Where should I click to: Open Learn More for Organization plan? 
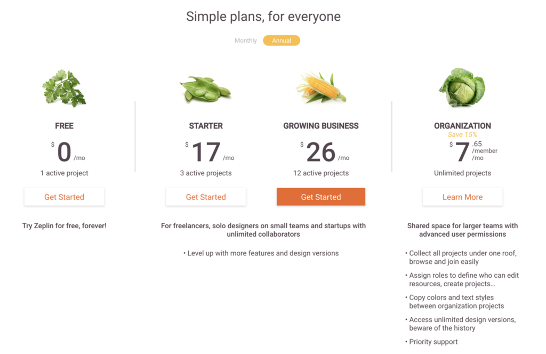[462, 197]
